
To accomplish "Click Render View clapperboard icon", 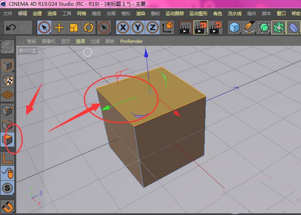I will tap(186, 27).
